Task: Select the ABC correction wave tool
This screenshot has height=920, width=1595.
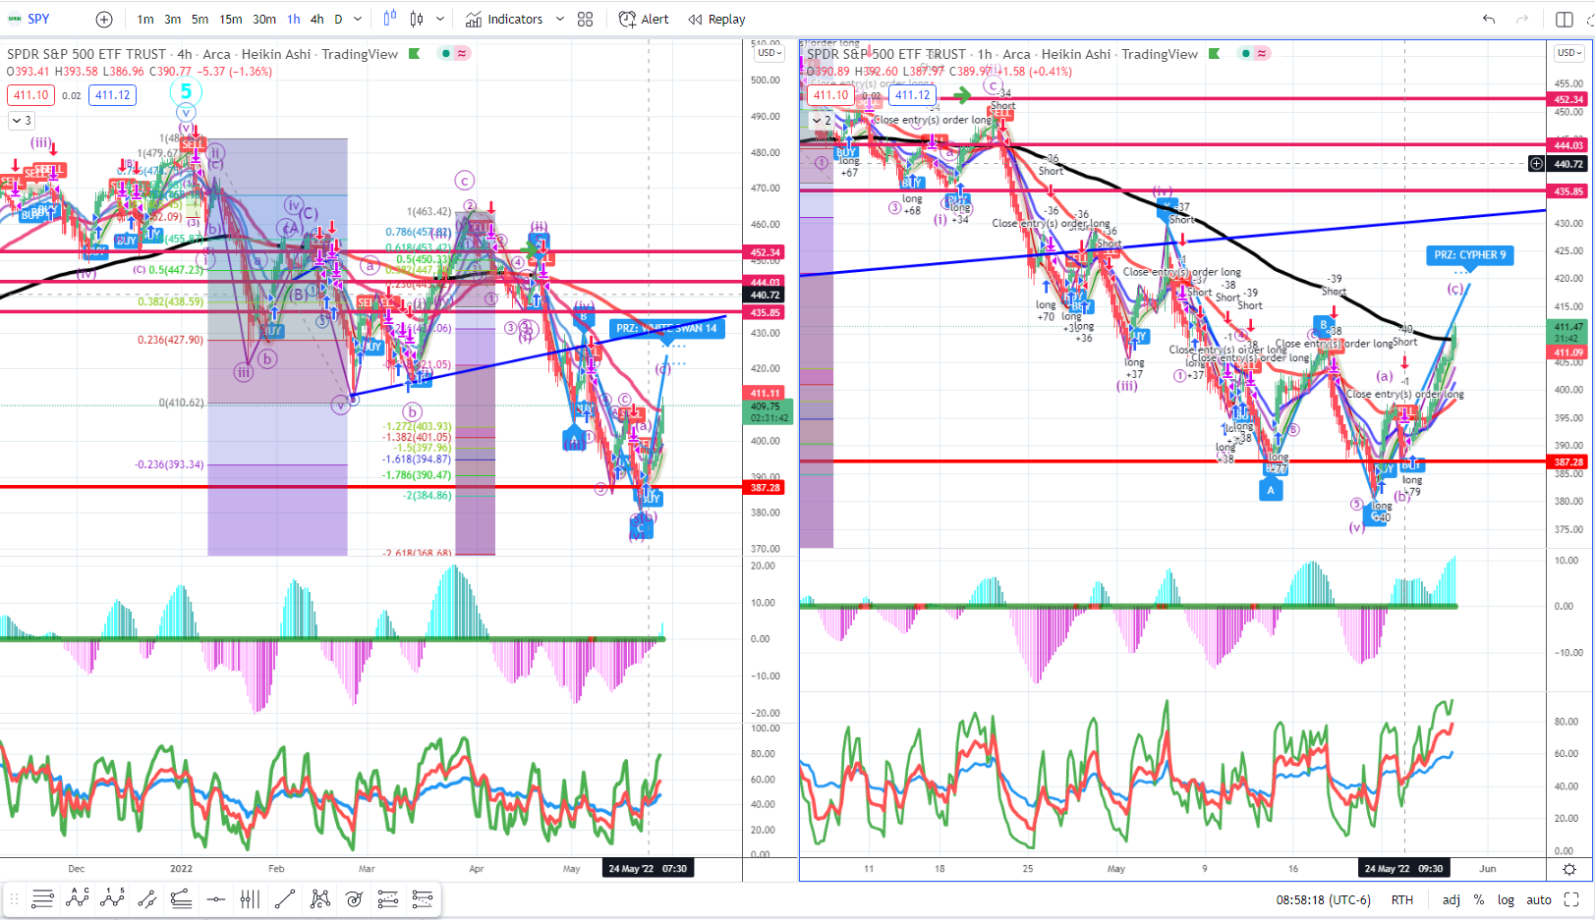Action: coord(78,898)
